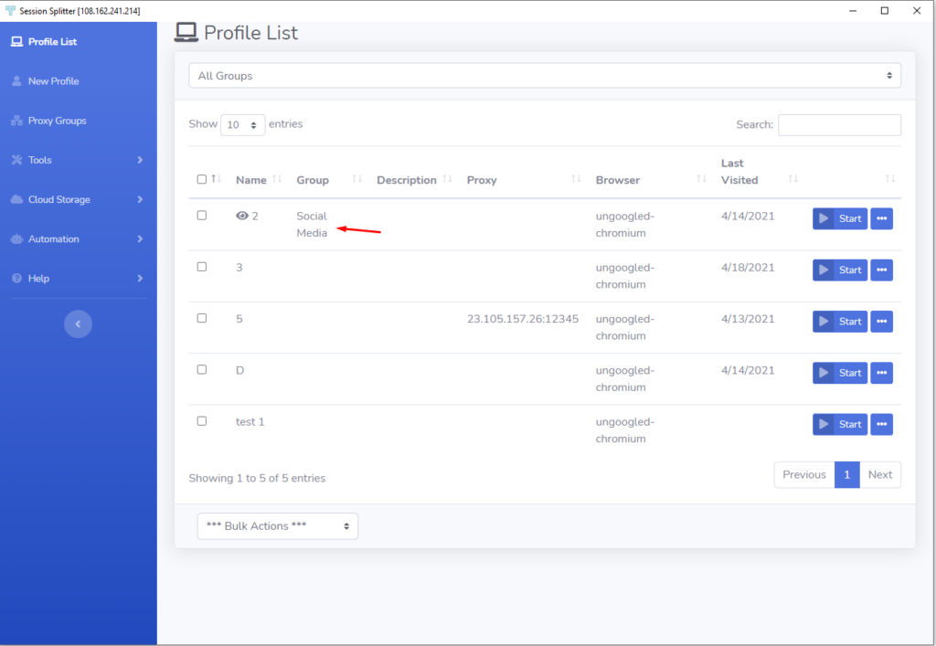Check the checkbox for profile 2
936x646 pixels.
(202, 216)
